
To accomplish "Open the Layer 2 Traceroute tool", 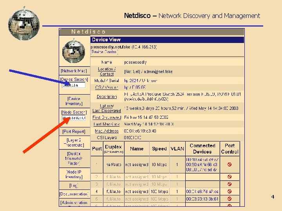I will coord(74,143).
